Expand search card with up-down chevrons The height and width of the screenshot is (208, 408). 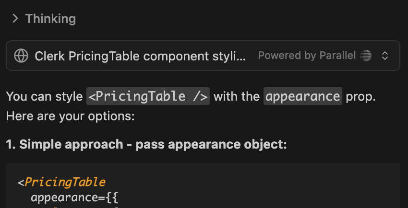pyautogui.click(x=384, y=56)
